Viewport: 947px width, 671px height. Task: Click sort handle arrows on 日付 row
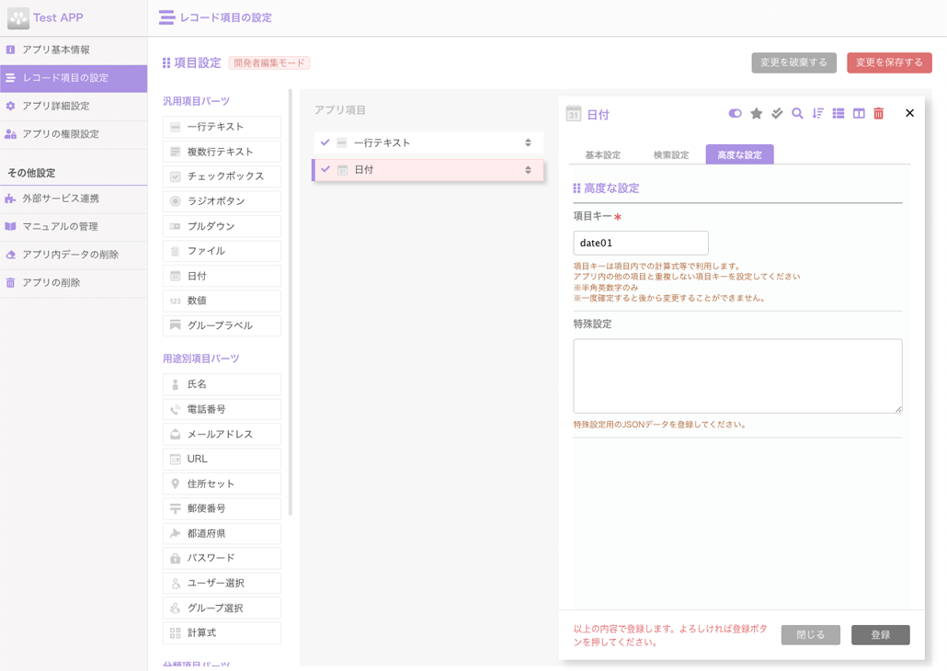[528, 170]
